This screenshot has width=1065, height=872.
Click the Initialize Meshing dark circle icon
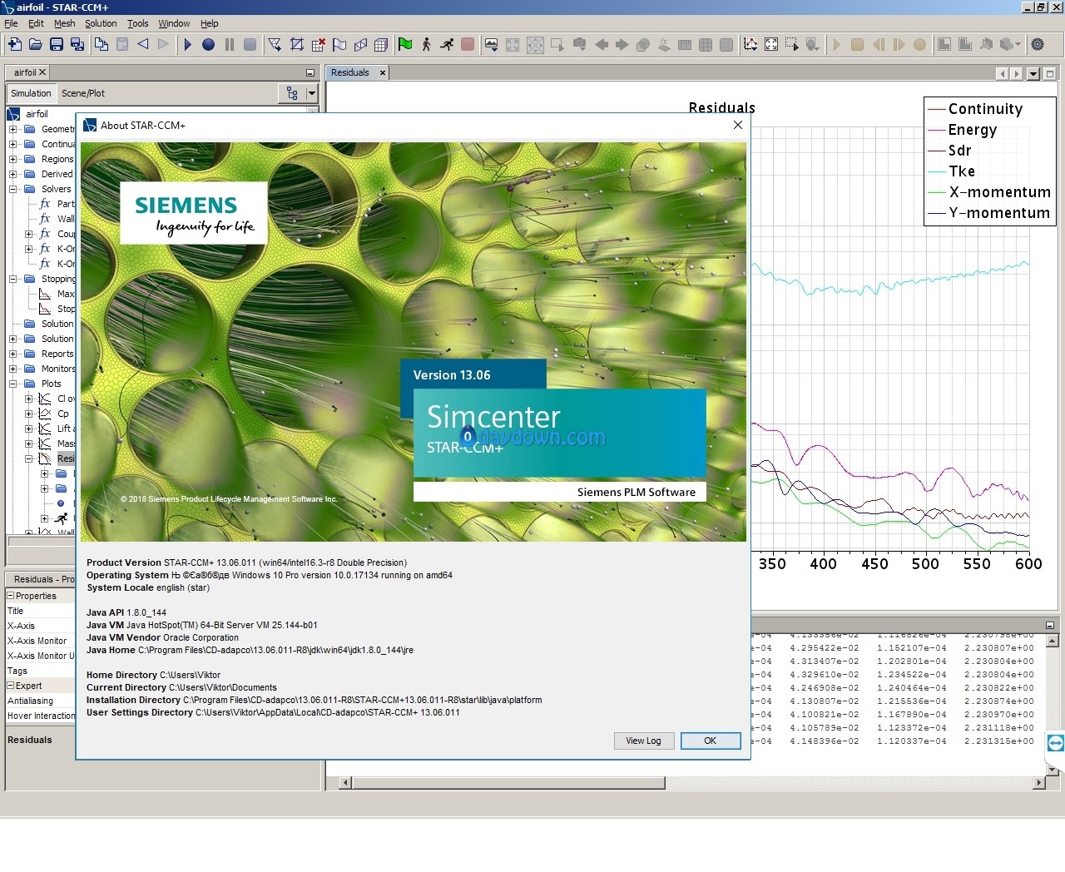click(209, 44)
